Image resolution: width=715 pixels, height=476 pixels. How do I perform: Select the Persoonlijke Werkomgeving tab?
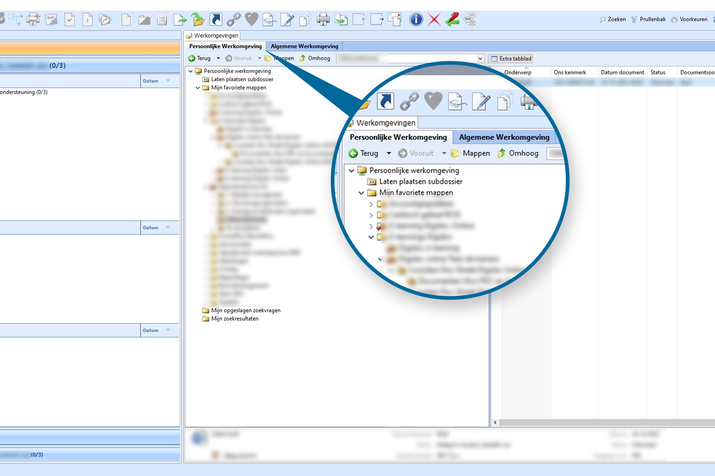pyautogui.click(x=225, y=46)
